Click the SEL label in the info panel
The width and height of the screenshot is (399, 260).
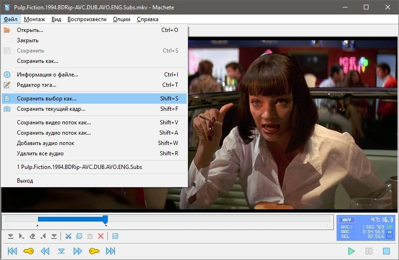point(345,237)
